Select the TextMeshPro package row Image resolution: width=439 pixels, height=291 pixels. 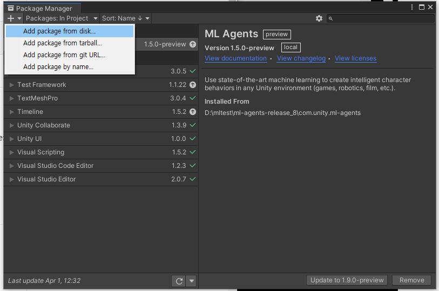pyautogui.click(x=101, y=98)
